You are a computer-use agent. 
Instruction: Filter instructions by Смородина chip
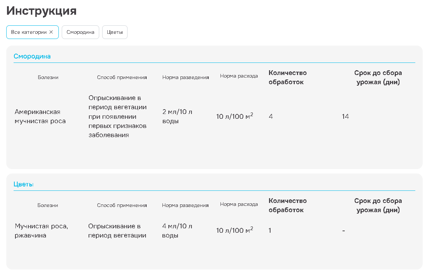(x=80, y=32)
